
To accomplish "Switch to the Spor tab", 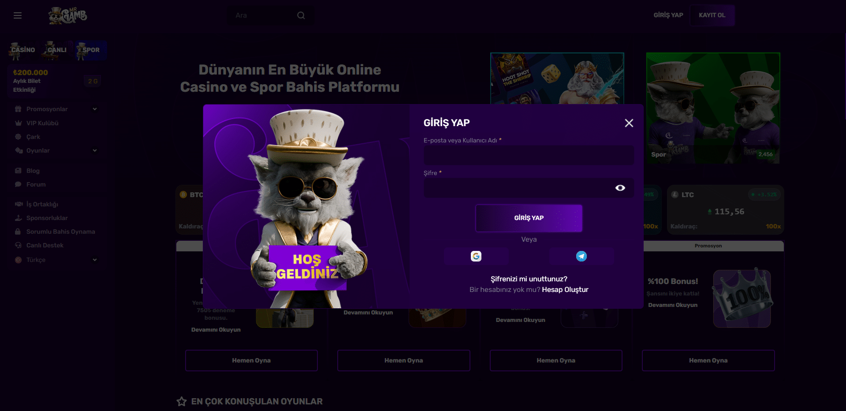I will click(x=91, y=50).
